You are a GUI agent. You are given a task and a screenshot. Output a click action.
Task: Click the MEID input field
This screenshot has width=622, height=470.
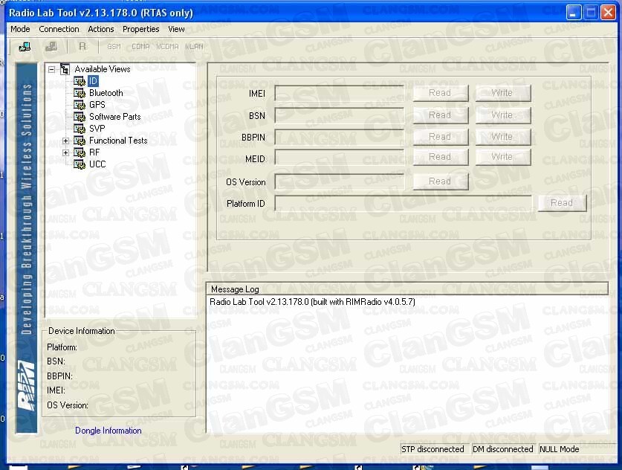click(x=340, y=158)
